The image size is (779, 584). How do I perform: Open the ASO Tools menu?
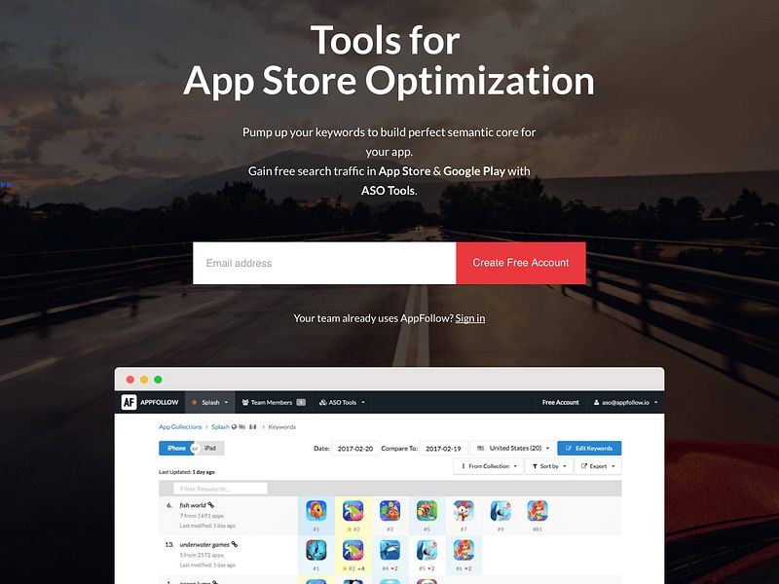[343, 402]
